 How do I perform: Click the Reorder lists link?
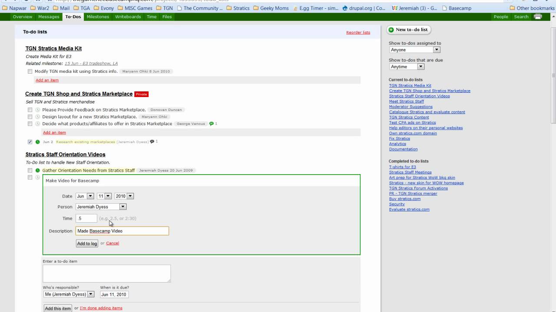coord(358,32)
